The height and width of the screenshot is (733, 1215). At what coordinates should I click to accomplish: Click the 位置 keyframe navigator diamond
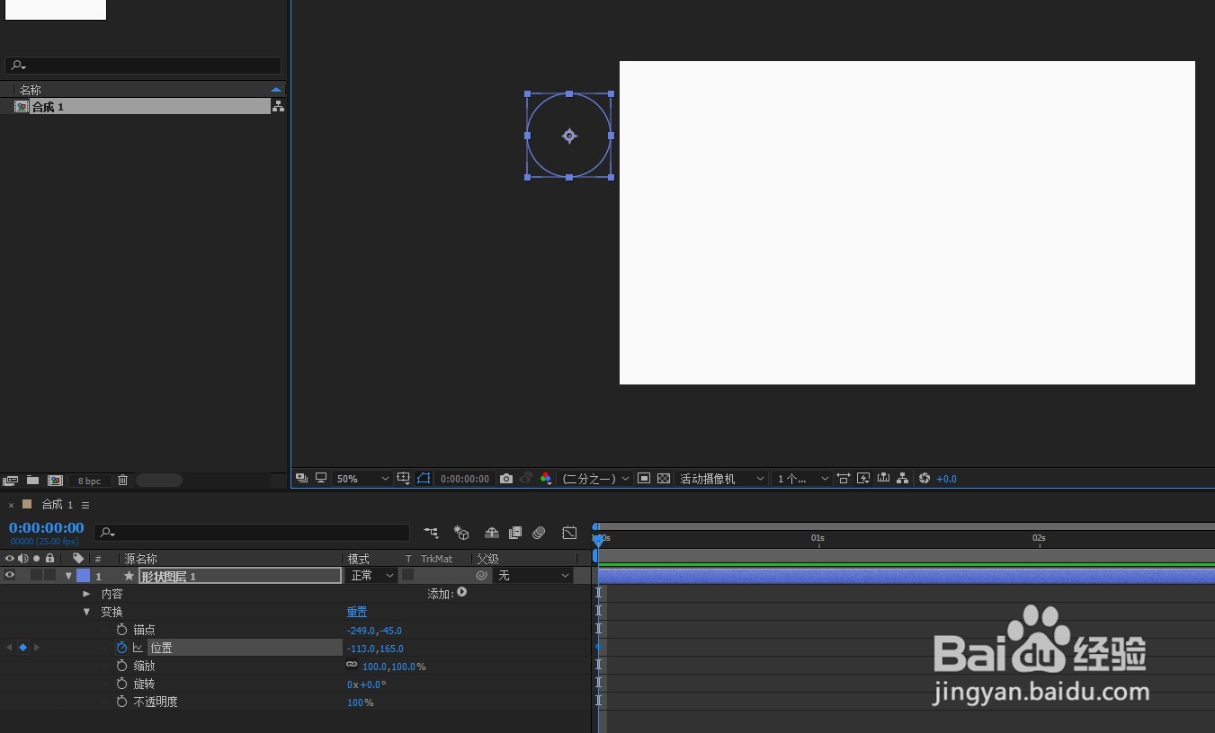[22, 648]
